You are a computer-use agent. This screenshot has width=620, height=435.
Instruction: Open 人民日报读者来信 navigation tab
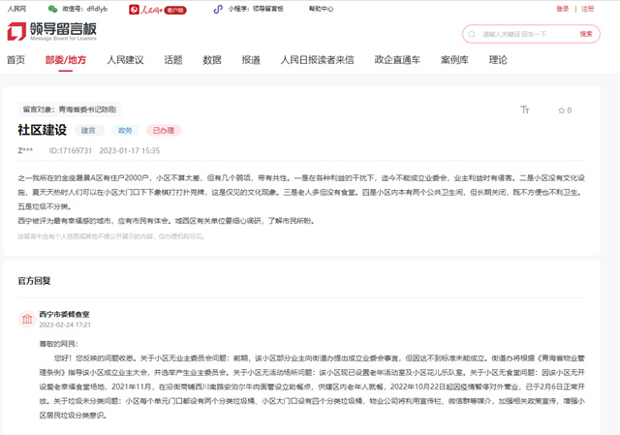[317, 60]
